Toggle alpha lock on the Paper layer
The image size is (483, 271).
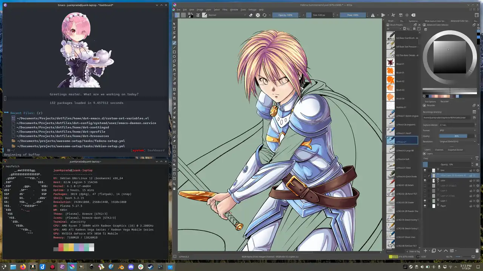474,206
